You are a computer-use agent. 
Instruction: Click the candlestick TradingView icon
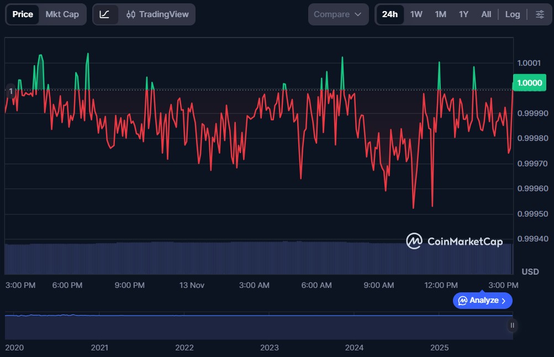click(131, 14)
